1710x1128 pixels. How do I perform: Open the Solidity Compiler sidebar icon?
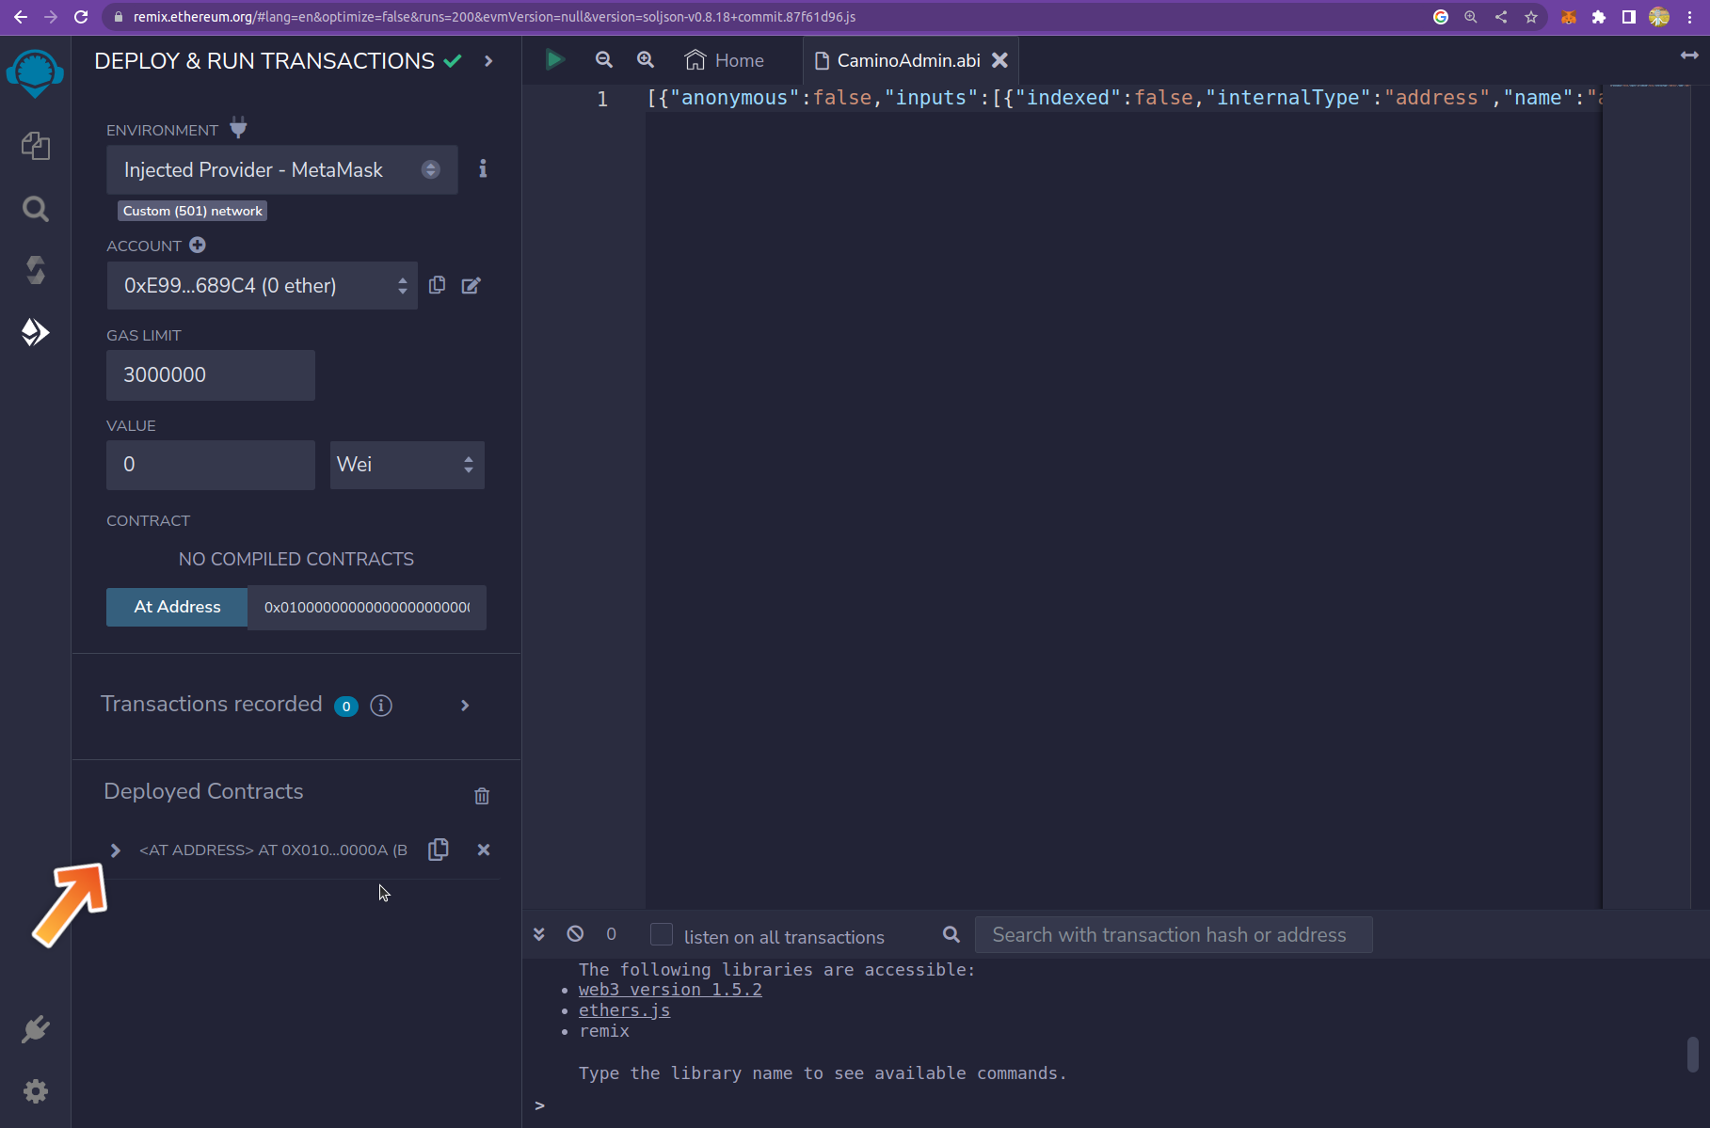pos(35,270)
